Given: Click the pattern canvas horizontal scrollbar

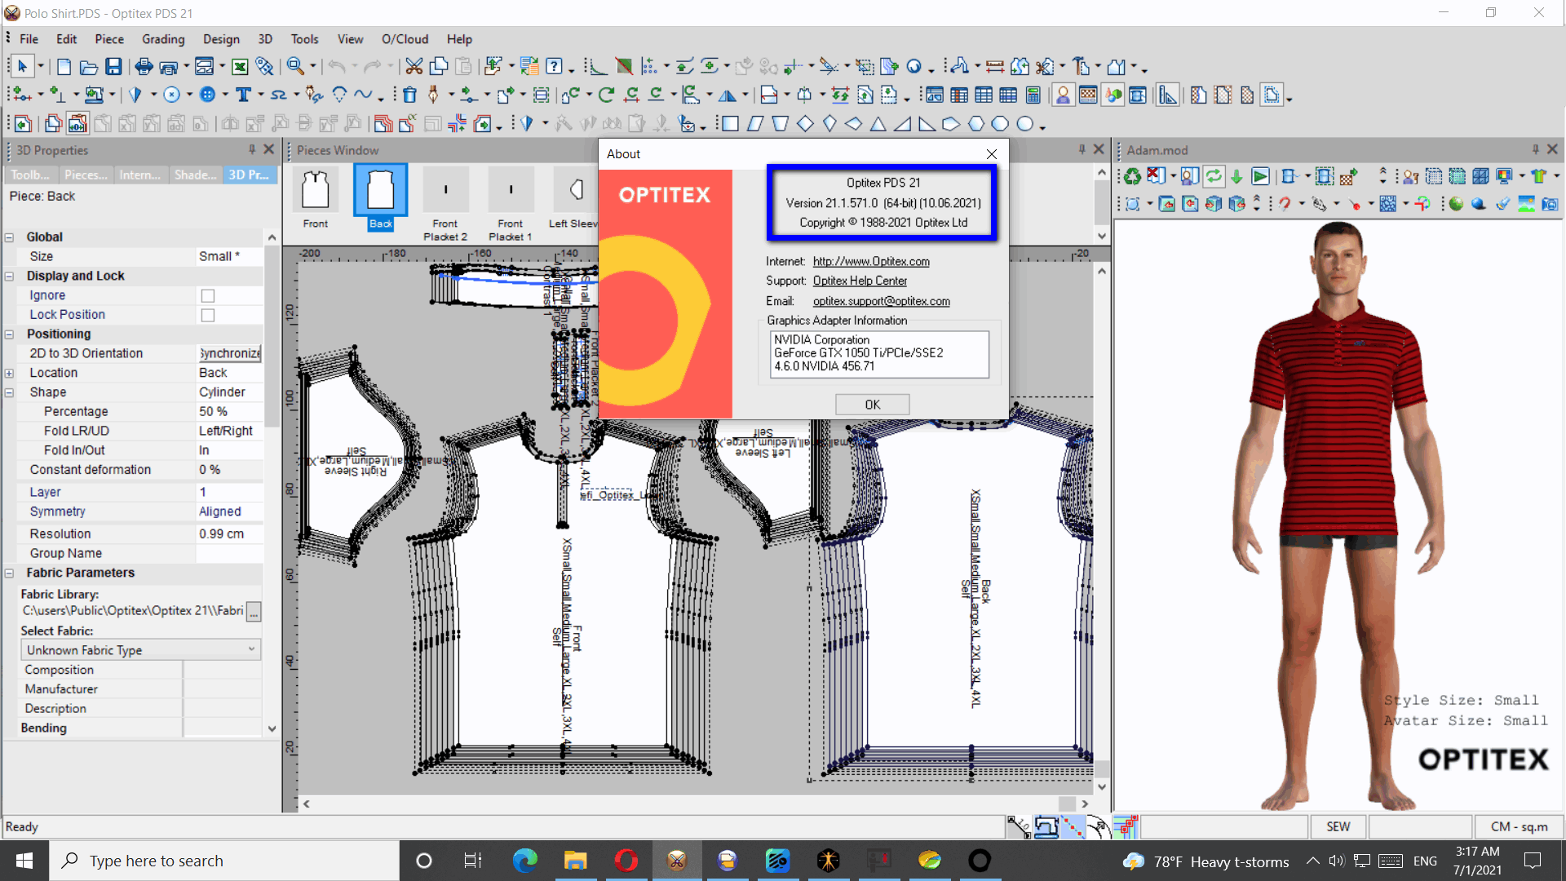Looking at the screenshot, I should tap(695, 804).
